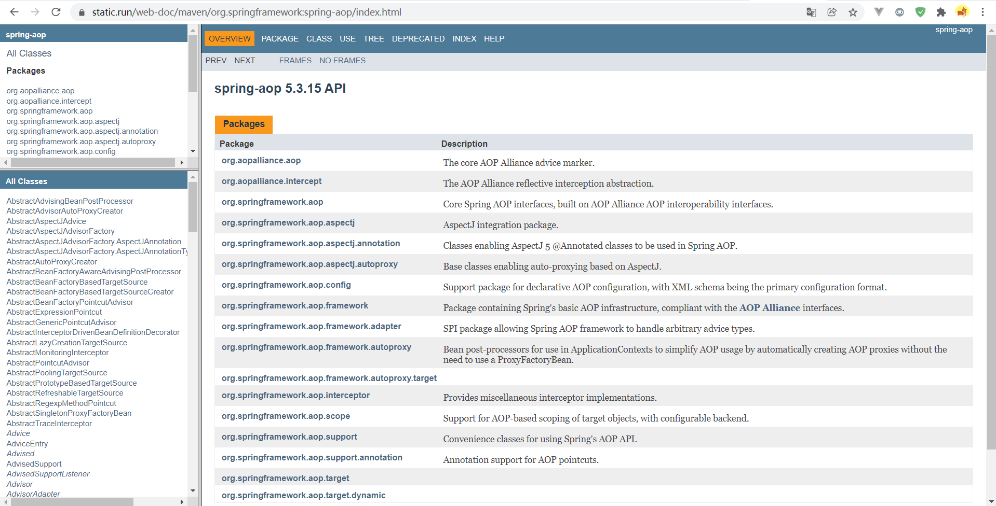Click classes frame scroll-up arrow
The width and height of the screenshot is (996, 506).
[x=193, y=177]
